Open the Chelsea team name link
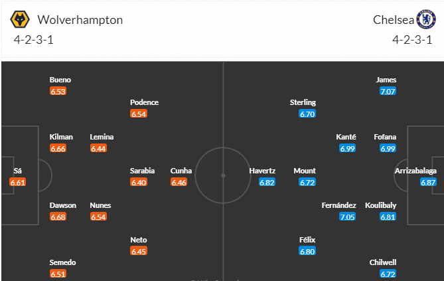The width and height of the screenshot is (444, 281). coord(392,19)
